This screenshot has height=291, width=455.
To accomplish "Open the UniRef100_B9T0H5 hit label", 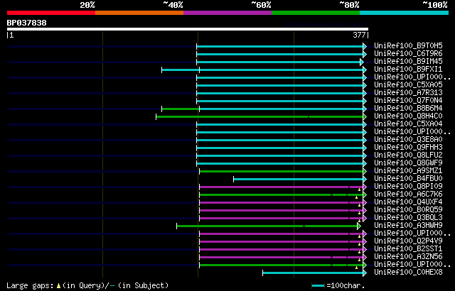I will click(x=408, y=45).
